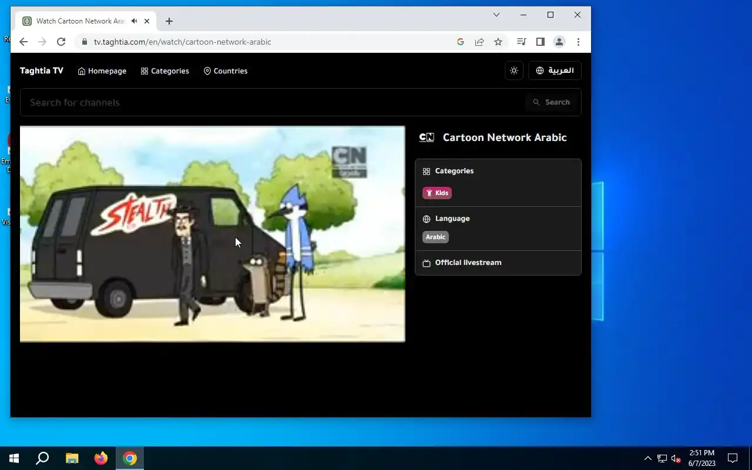Click the Search button

(x=551, y=102)
